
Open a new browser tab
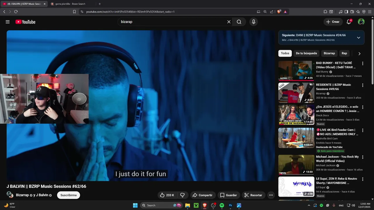pos(100,4)
